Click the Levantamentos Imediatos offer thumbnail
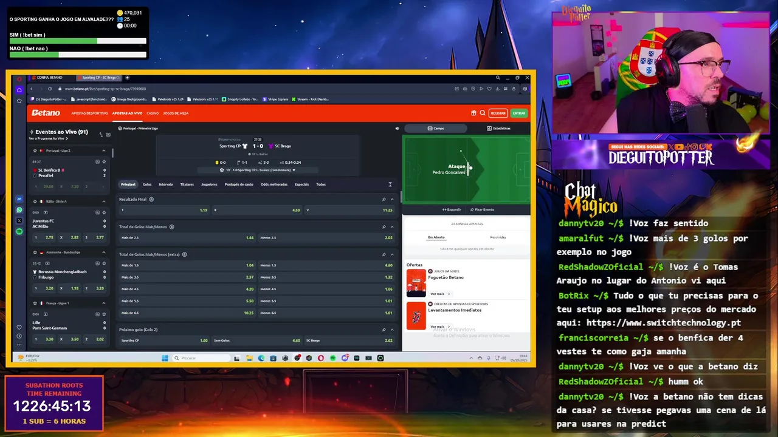The image size is (778, 437). [x=416, y=316]
